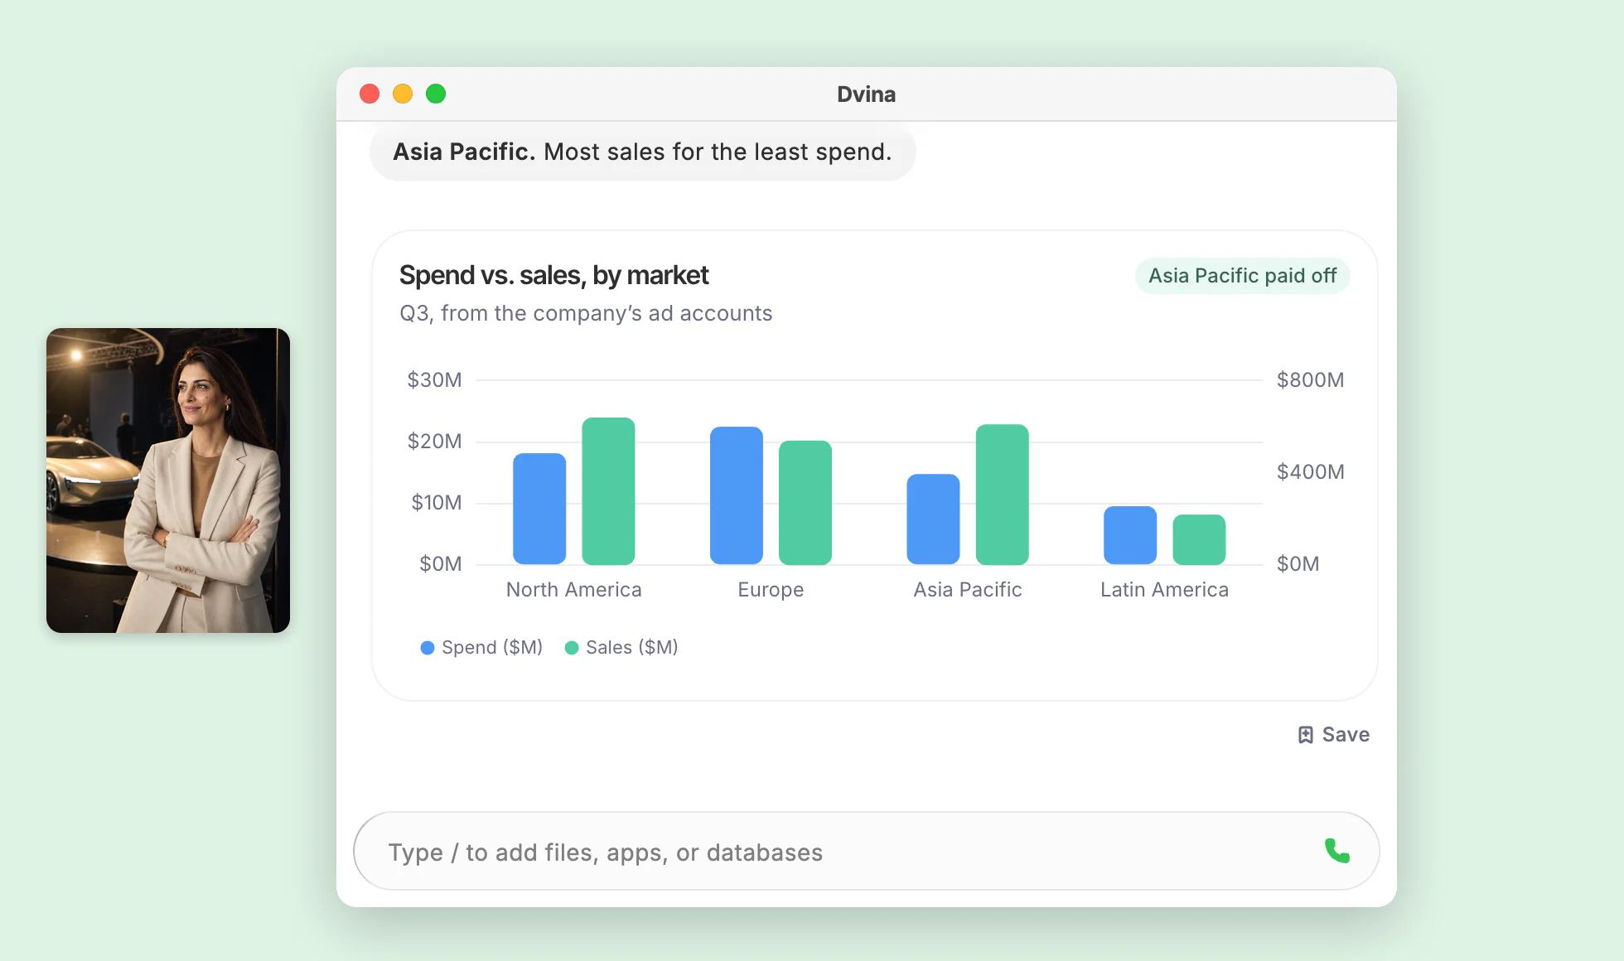Viewport: 1624px width, 961px height.
Task: Select the Europe green sales bar
Action: click(x=805, y=503)
